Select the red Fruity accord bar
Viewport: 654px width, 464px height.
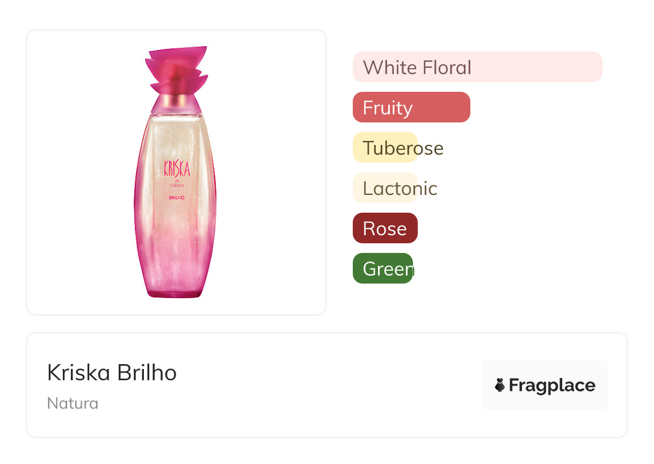(411, 107)
